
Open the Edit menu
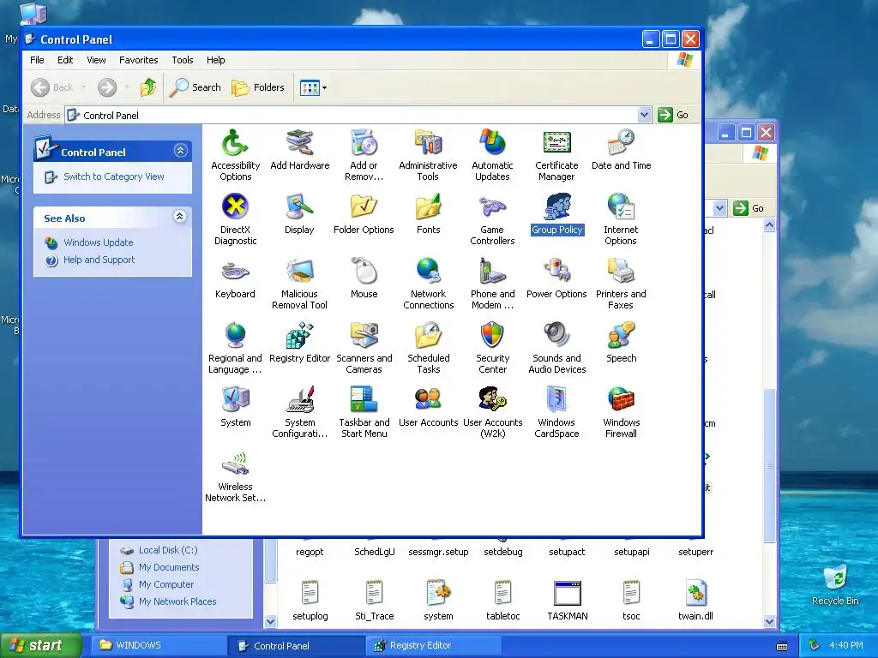[65, 60]
